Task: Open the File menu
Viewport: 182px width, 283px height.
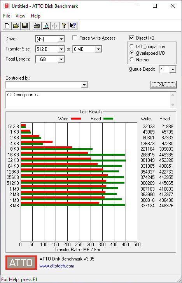Action: [x=7, y=16]
